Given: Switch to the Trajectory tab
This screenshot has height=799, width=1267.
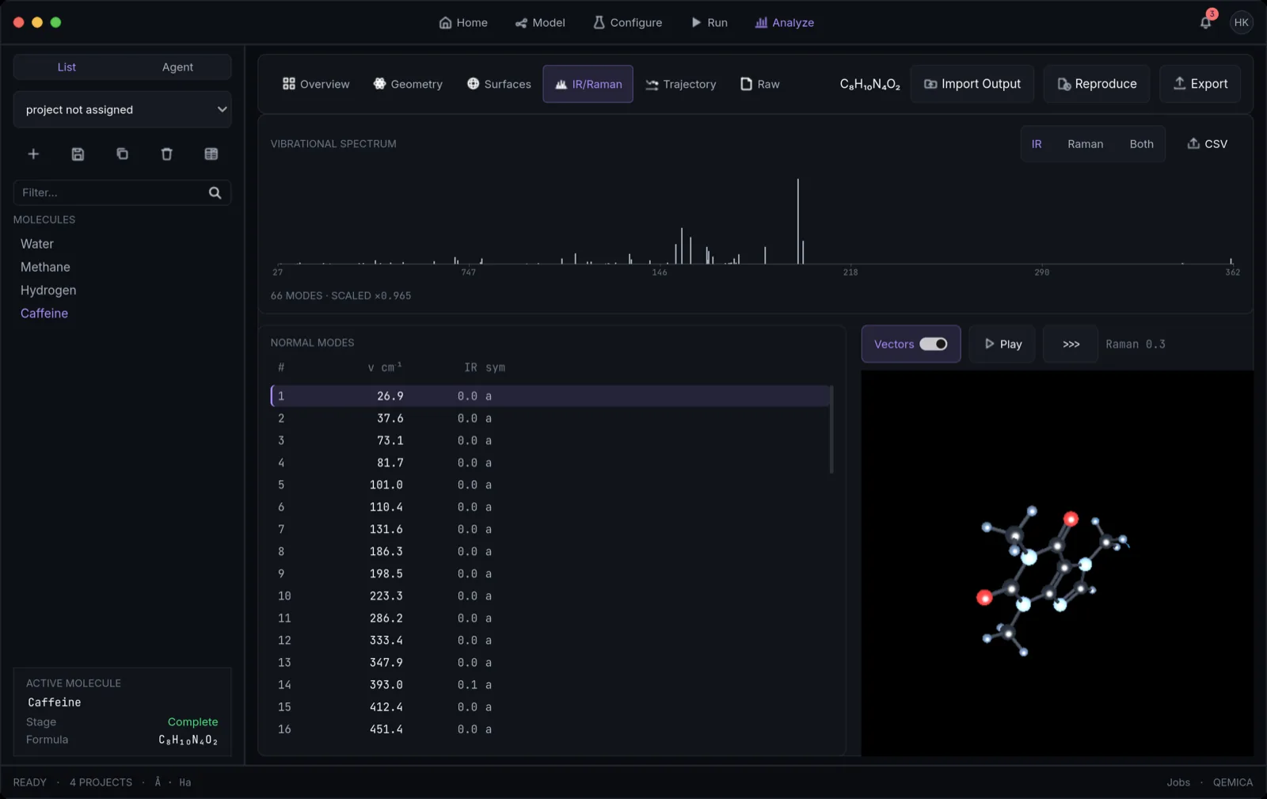Looking at the screenshot, I should [681, 84].
